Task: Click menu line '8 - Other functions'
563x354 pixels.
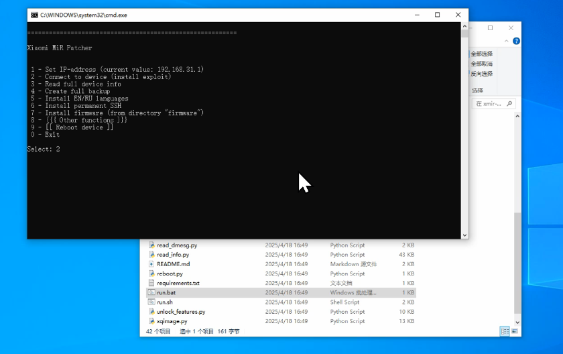Action: [x=79, y=120]
